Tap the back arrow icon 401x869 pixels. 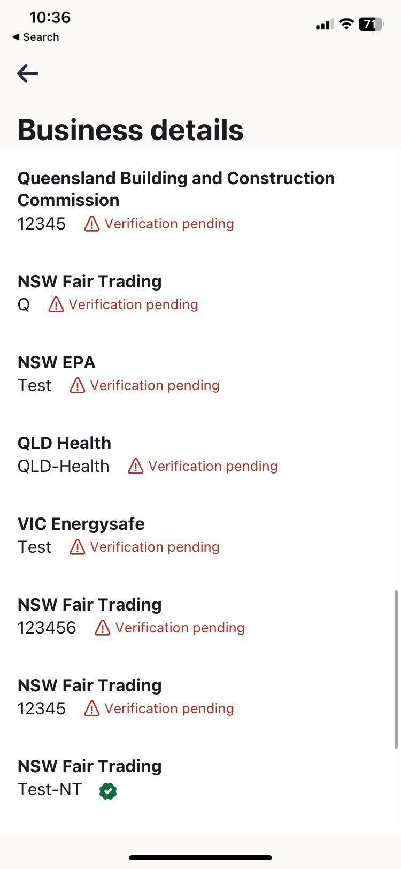pos(28,73)
